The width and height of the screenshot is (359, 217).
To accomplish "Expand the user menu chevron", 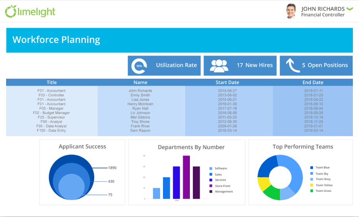I will click(350, 9).
